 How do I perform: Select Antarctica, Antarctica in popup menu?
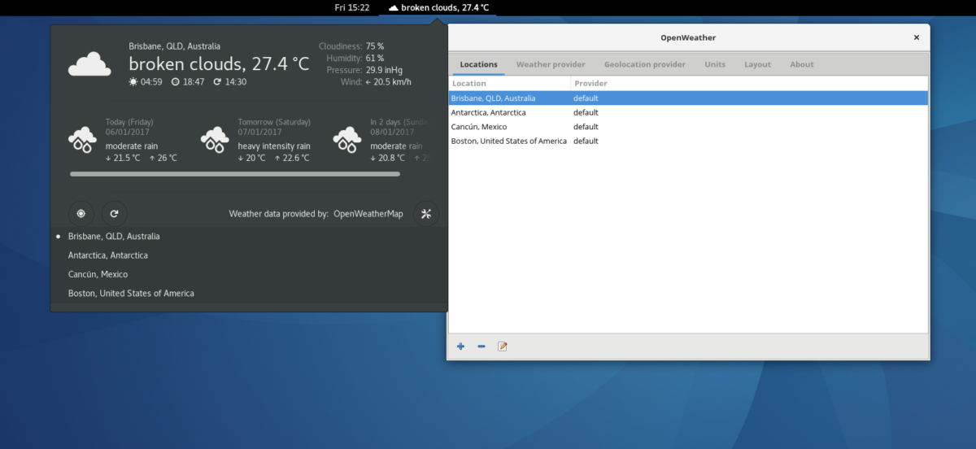249,255
